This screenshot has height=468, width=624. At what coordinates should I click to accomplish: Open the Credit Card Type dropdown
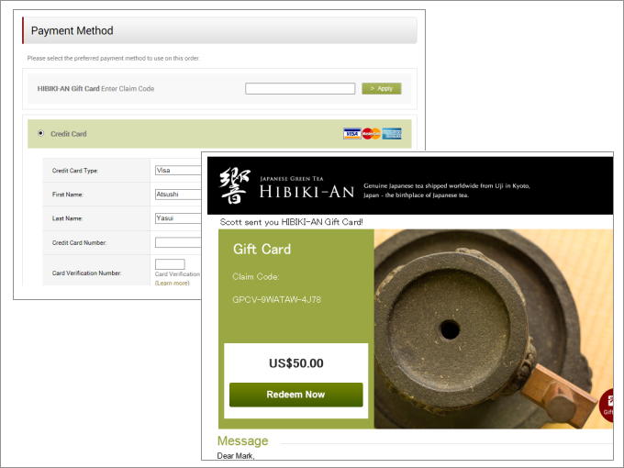[178, 171]
